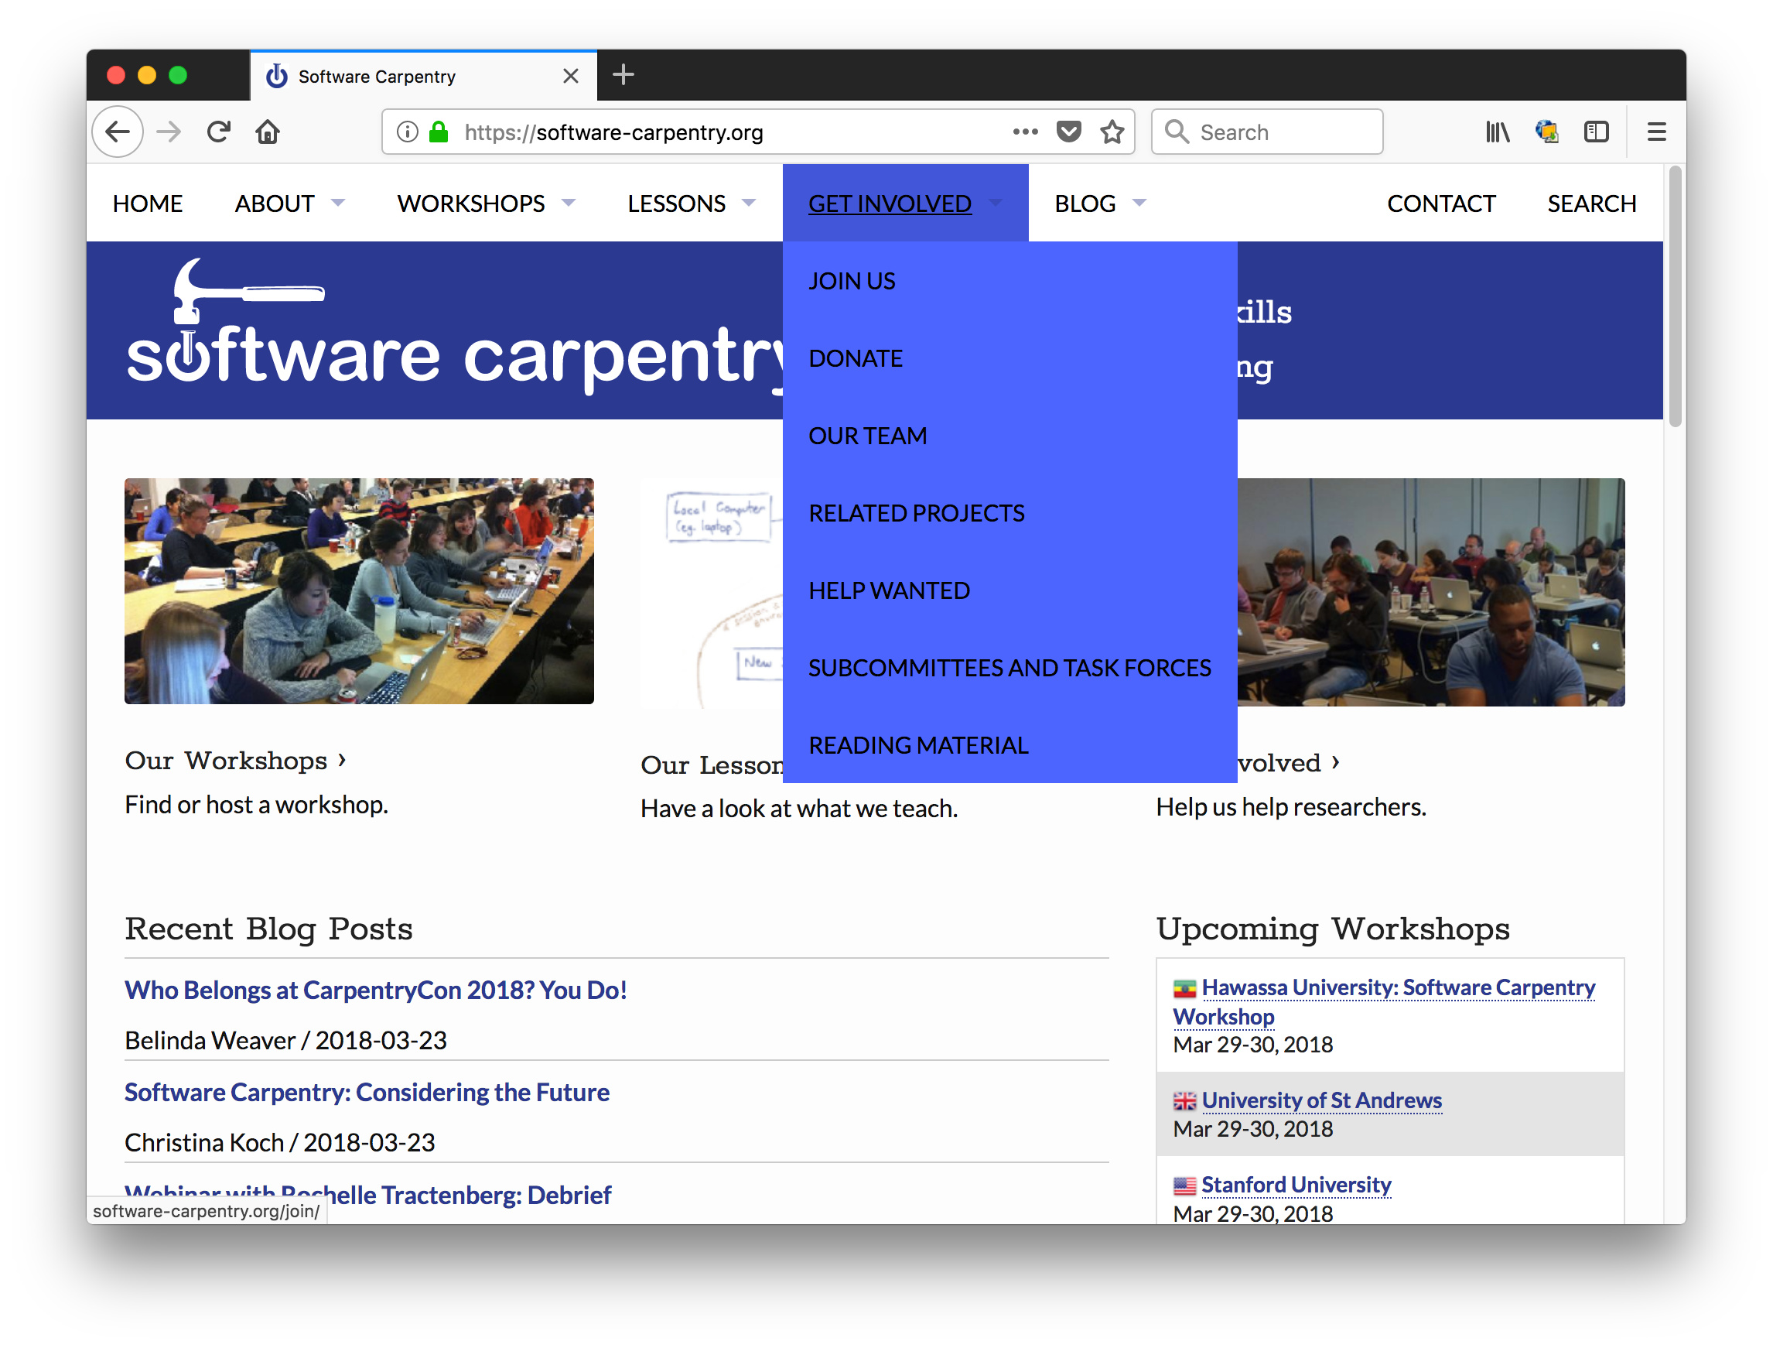Click the page vertical scrollbar thumb
Viewport: 1773px width, 1348px height.
[1674, 296]
